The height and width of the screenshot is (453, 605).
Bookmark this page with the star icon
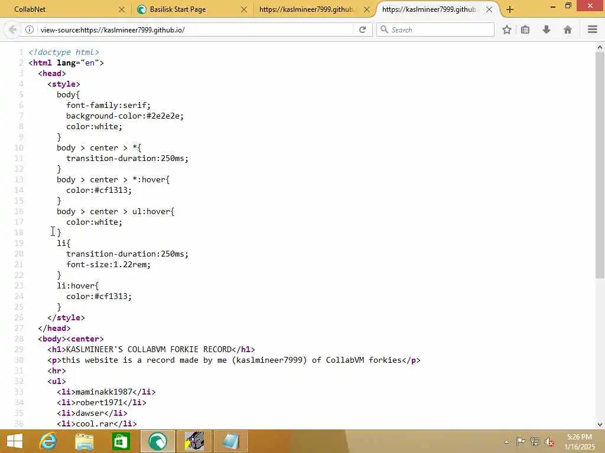point(507,29)
